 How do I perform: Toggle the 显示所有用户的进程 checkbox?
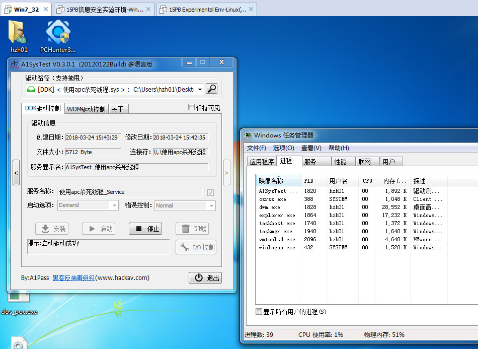click(x=259, y=311)
